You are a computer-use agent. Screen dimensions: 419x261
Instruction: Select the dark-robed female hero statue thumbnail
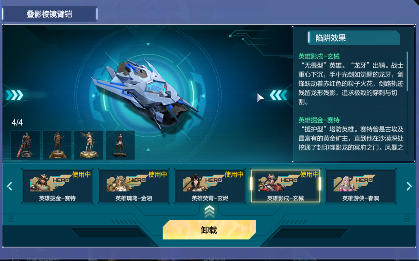click(120, 145)
